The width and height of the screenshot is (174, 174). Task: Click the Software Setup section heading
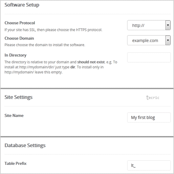22,5
